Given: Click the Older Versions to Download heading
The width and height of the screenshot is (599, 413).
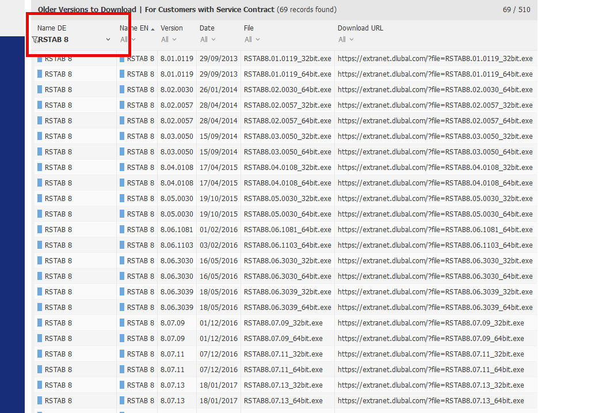Looking at the screenshot, I should (x=87, y=10).
